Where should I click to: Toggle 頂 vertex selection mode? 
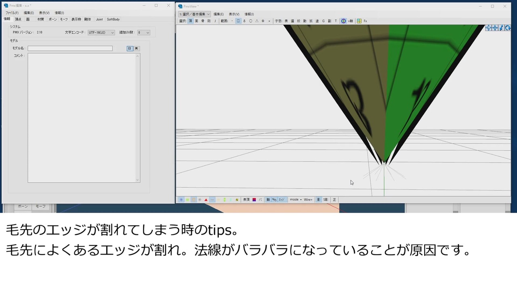190,21
